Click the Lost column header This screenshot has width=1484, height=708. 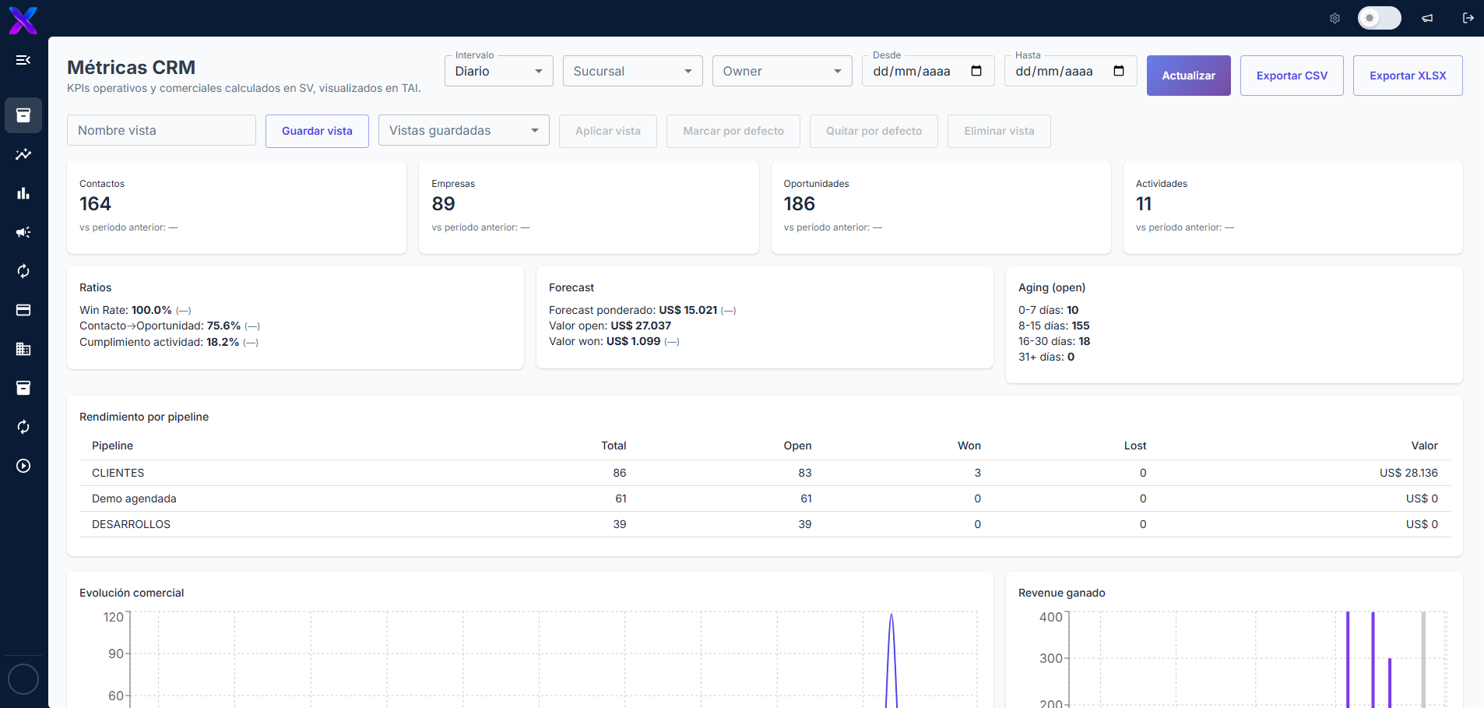click(1135, 446)
